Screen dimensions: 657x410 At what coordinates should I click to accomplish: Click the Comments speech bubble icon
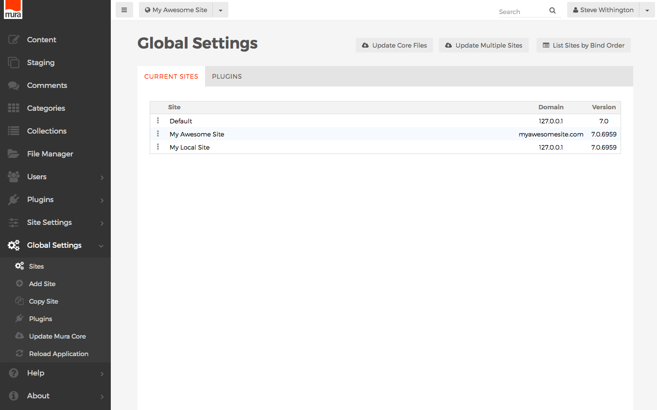(14, 85)
